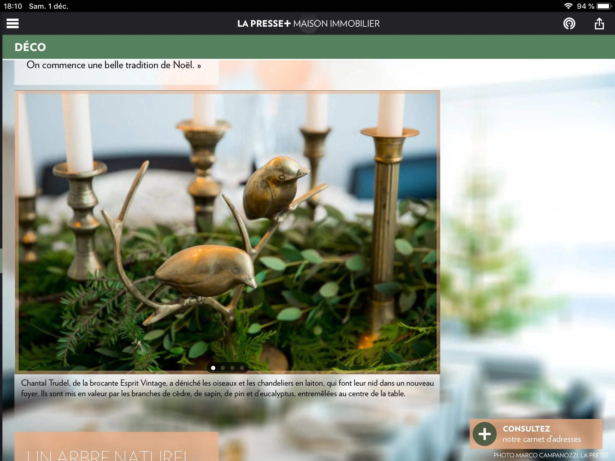Open the hamburger menu
This screenshot has height=461, width=615.
click(x=13, y=23)
